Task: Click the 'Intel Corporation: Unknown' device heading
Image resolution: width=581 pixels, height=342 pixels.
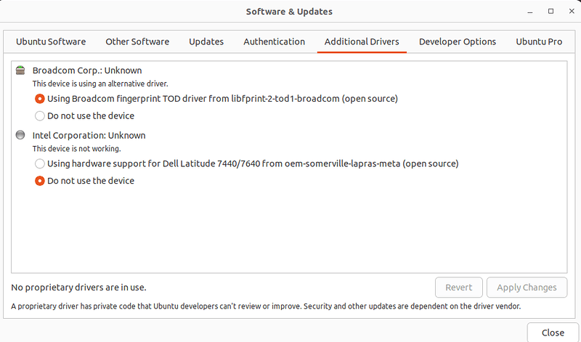Action: click(x=89, y=135)
